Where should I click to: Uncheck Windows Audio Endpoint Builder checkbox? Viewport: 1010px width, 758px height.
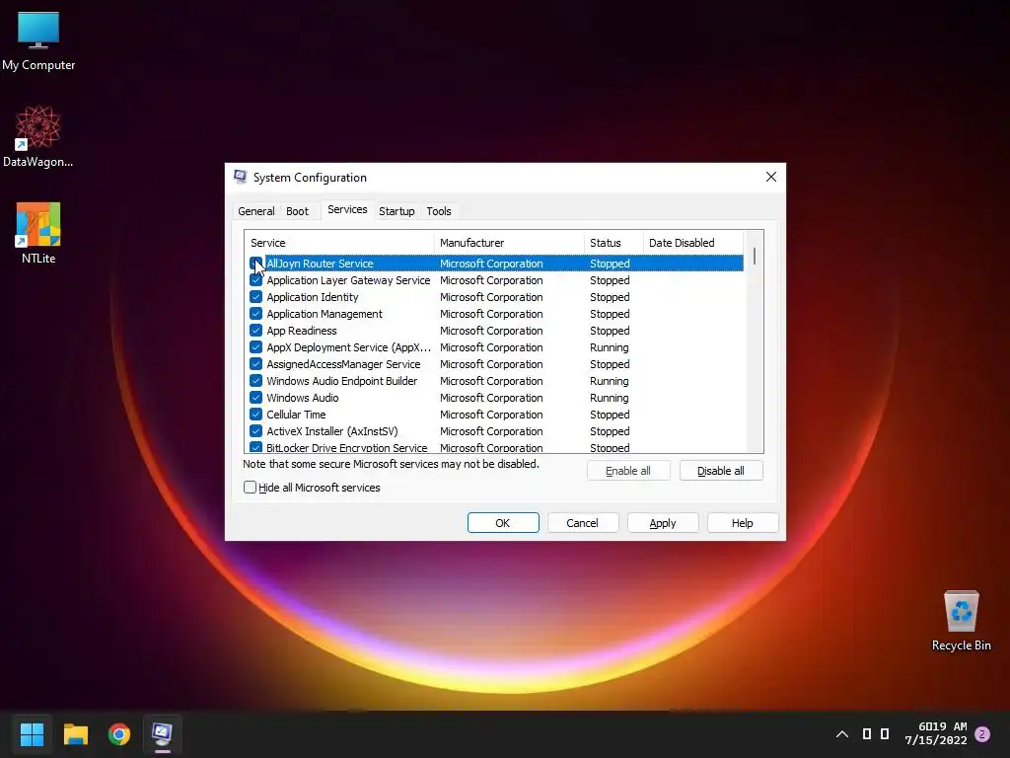(255, 381)
